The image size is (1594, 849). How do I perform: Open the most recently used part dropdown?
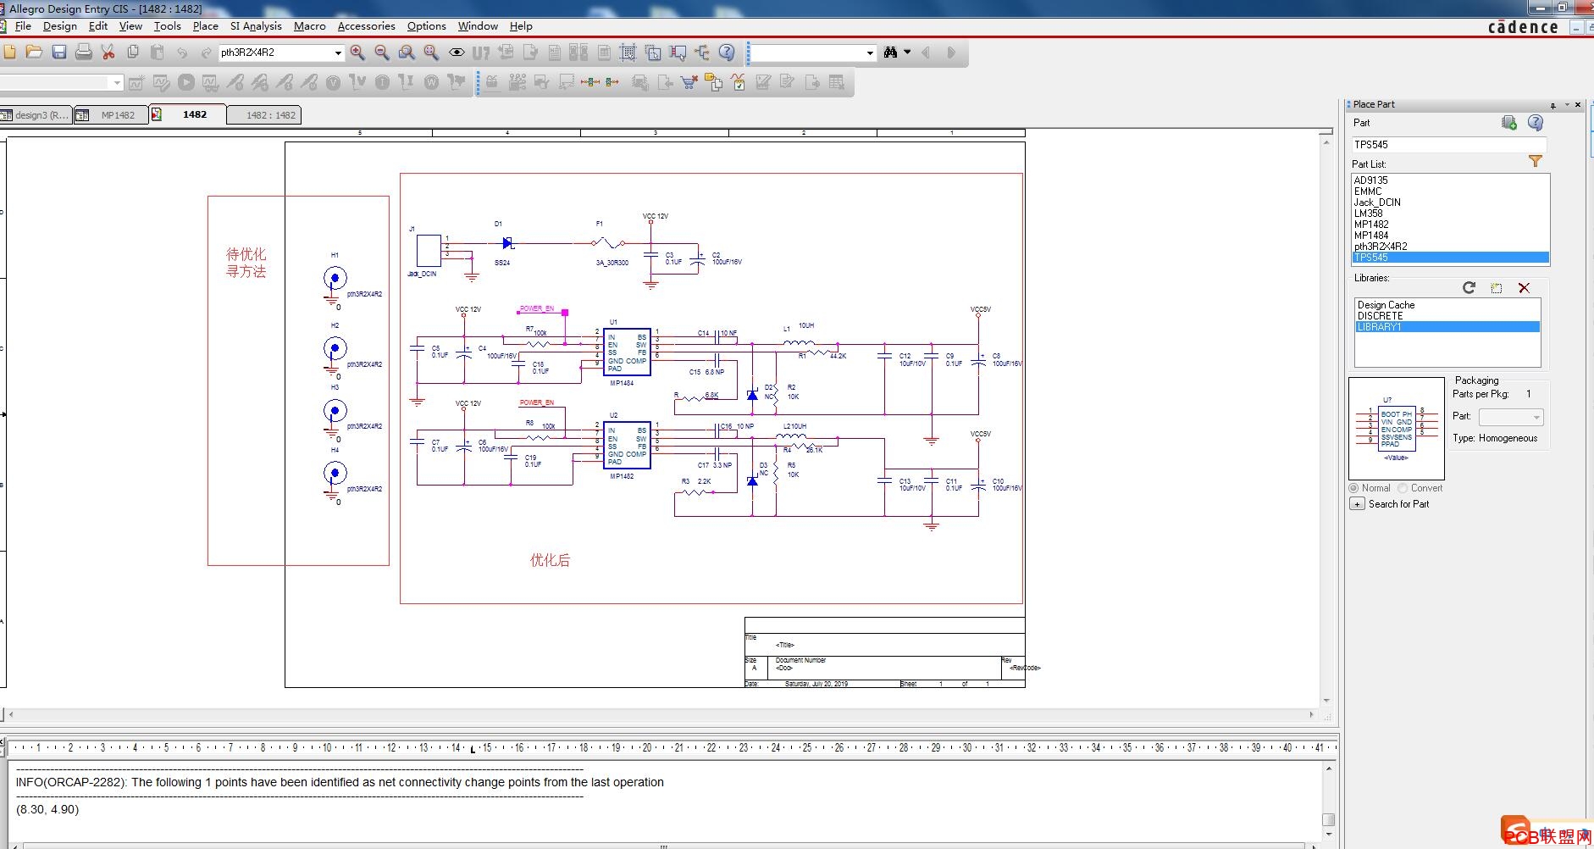[338, 53]
